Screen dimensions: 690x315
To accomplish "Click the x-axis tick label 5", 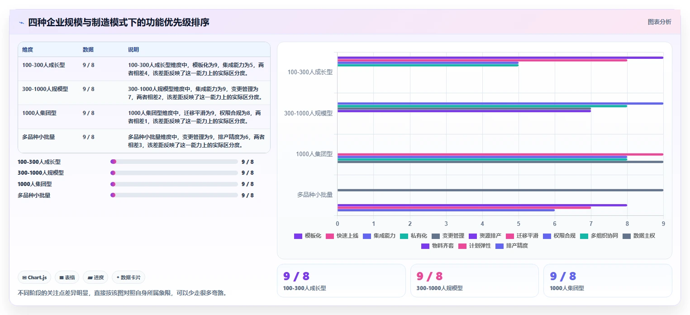I will 519,224.
